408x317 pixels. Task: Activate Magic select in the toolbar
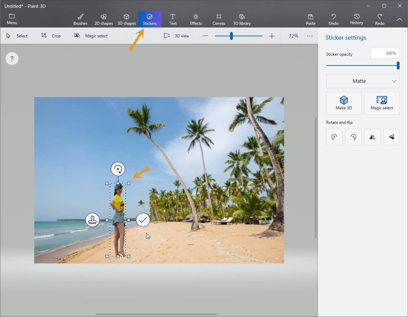point(91,36)
